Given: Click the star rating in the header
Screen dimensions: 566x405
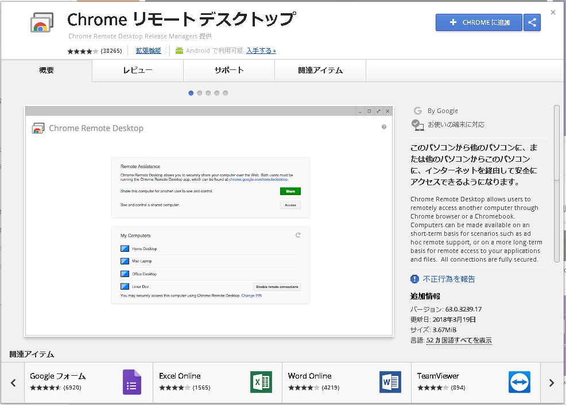Looking at the screenshot, I should [x=83, y=51].
